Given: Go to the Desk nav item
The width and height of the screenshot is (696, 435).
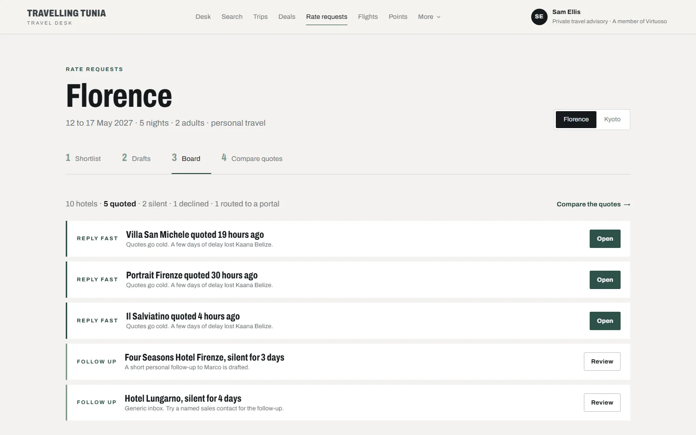Looking at the screenshot, I should (203, 17).
